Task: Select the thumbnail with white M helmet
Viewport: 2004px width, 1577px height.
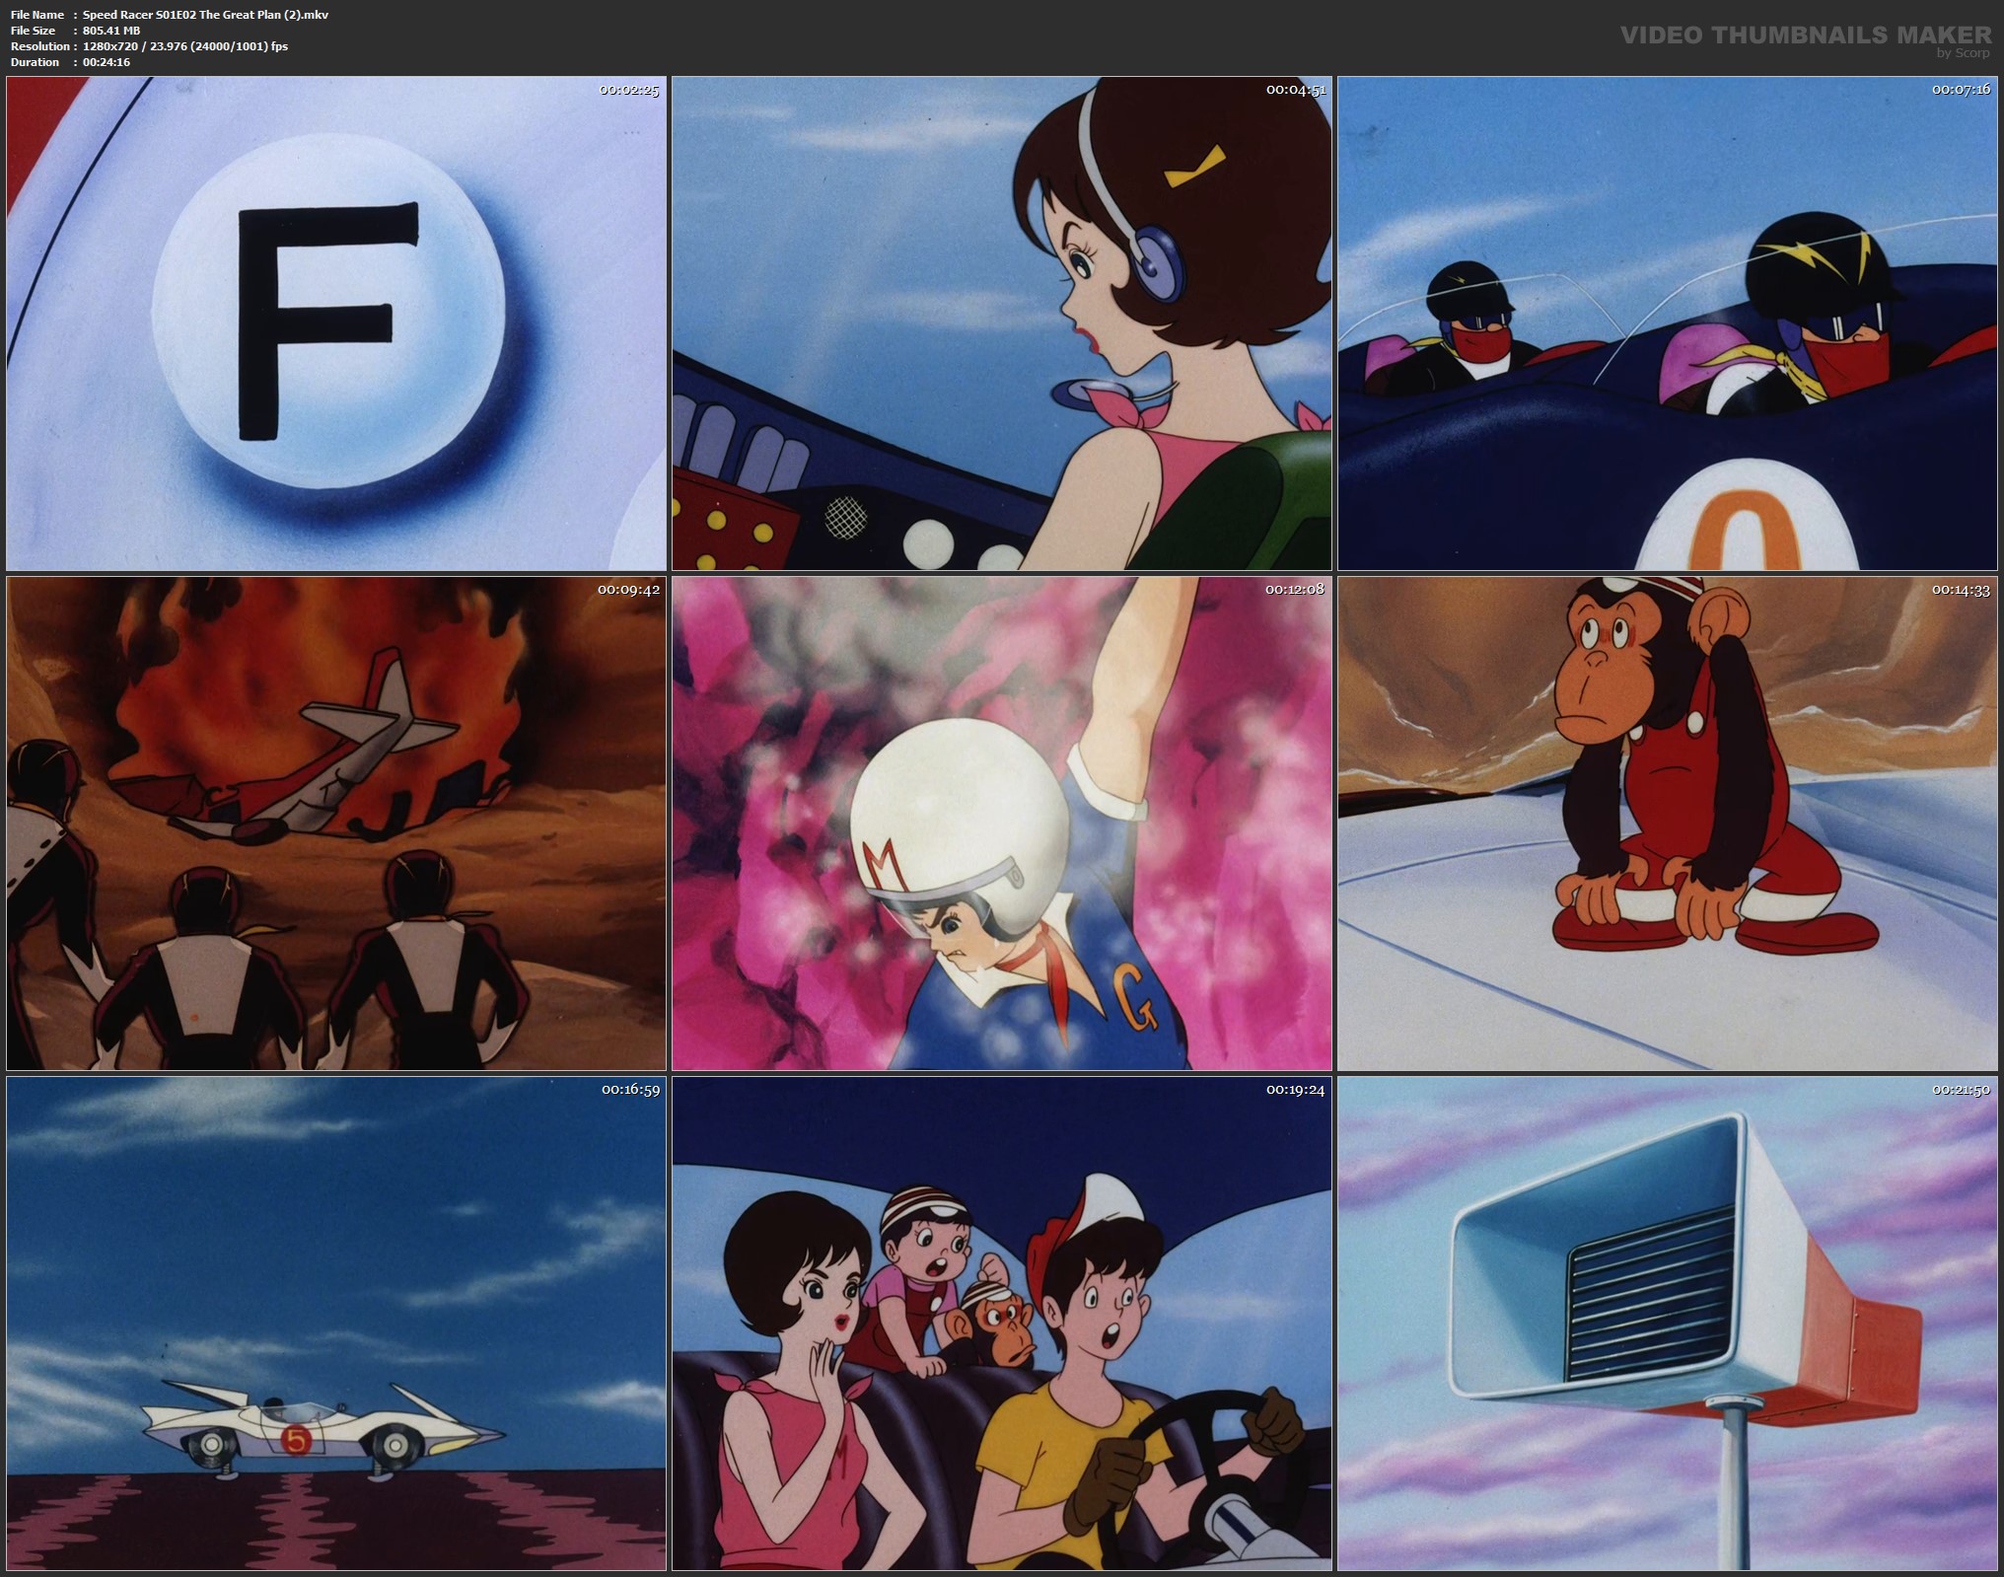Action: coord(1001,824)
